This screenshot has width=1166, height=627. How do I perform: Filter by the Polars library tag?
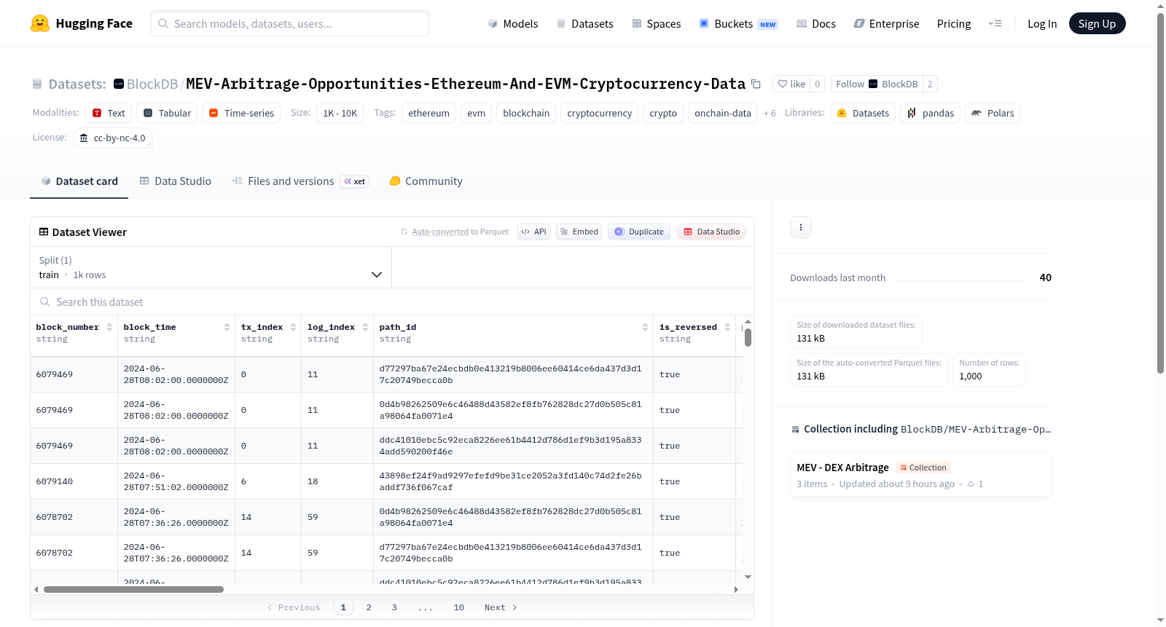point(993,114)
